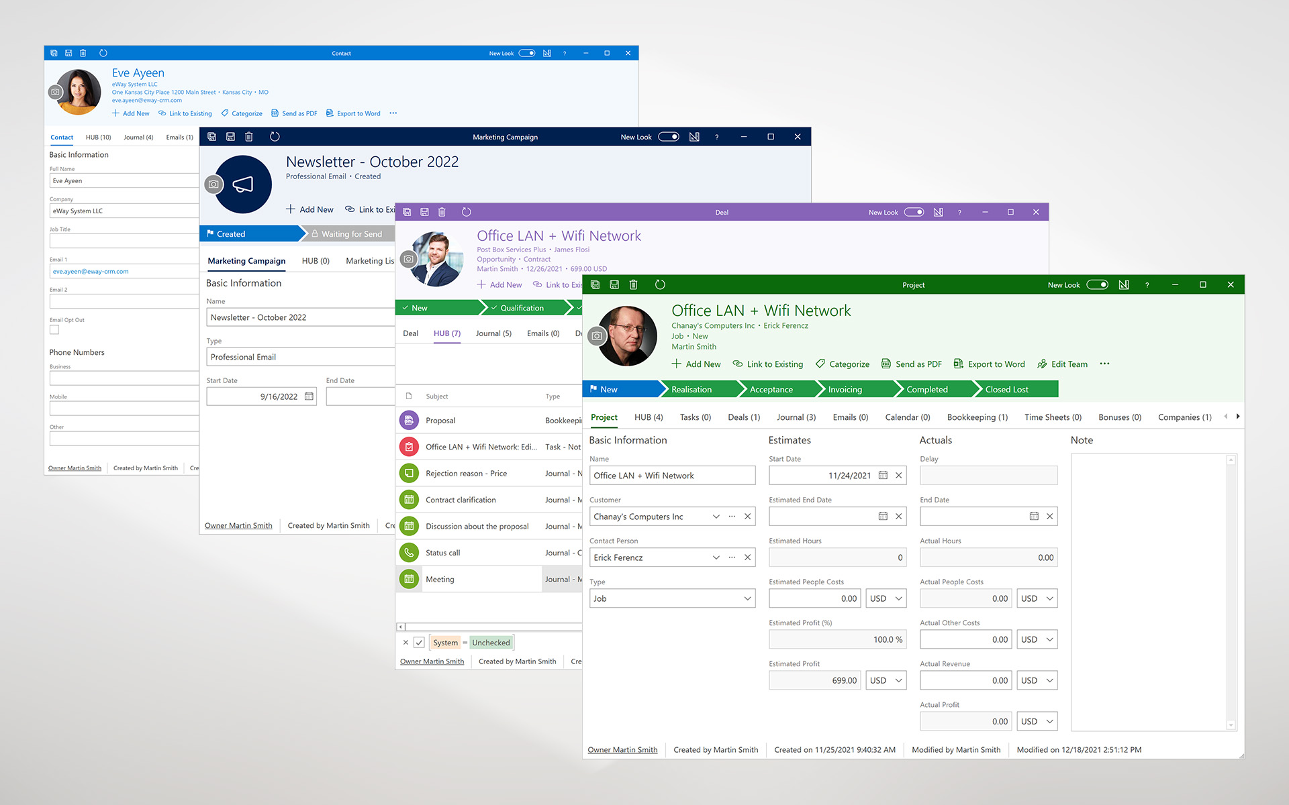Click delete trash icon in Project window
Screen dimensions: 1289x805
click(x=633, y=284)
